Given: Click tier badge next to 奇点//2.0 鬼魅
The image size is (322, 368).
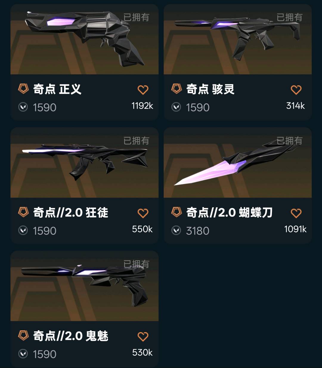Looking at the screenshot, I should click(23, 336).
